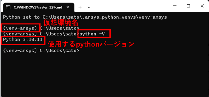Click the cmd icon on the tab
This screenshot has width=209, height=97.
8,8
